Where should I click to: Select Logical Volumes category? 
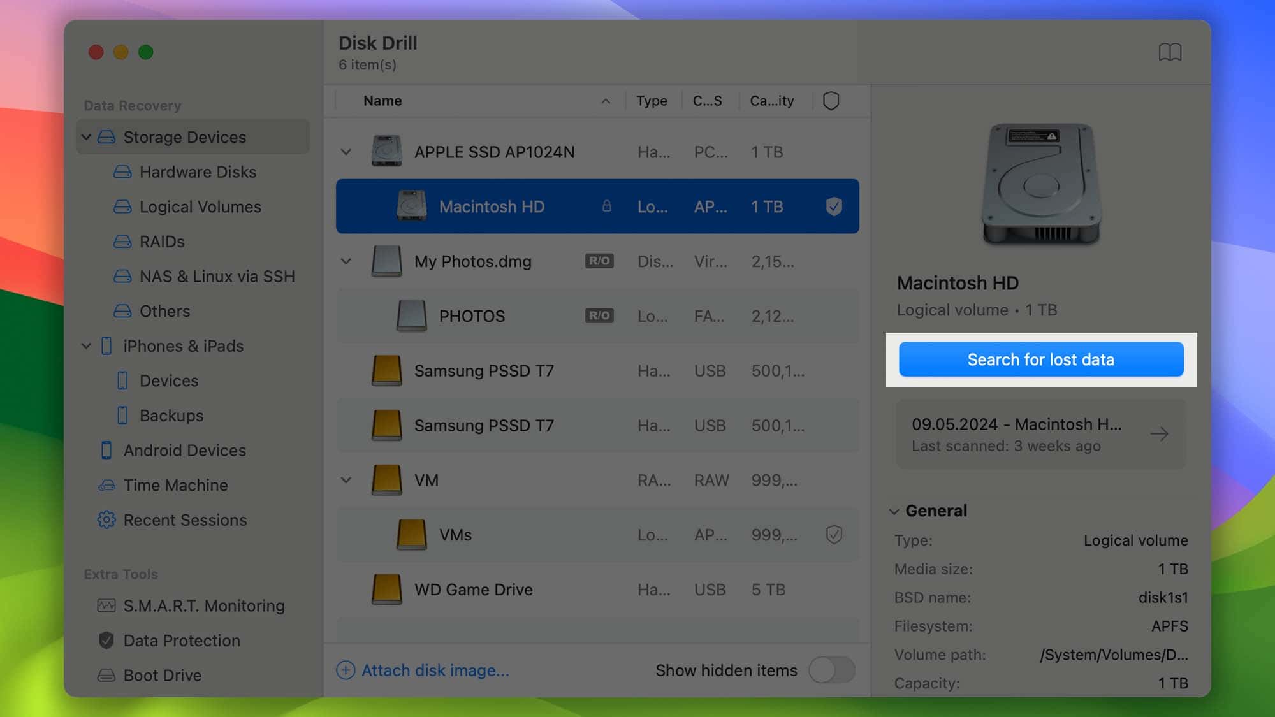pos(200,207)
